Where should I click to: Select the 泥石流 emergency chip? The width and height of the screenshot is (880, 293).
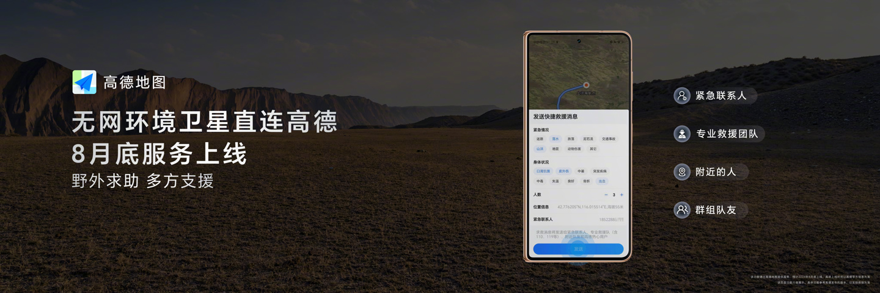[x=588, y=139]
